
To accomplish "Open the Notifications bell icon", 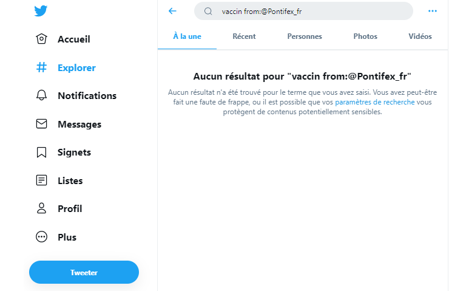I will coord(41,95).
